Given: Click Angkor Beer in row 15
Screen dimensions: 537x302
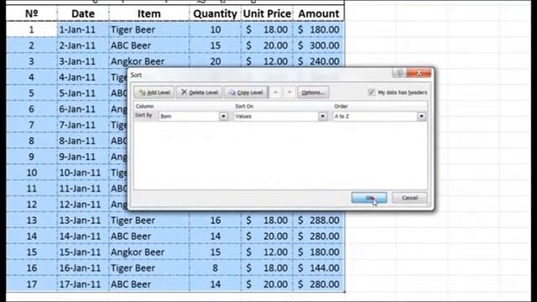Looking at the screenshot, I should (149, 252).
